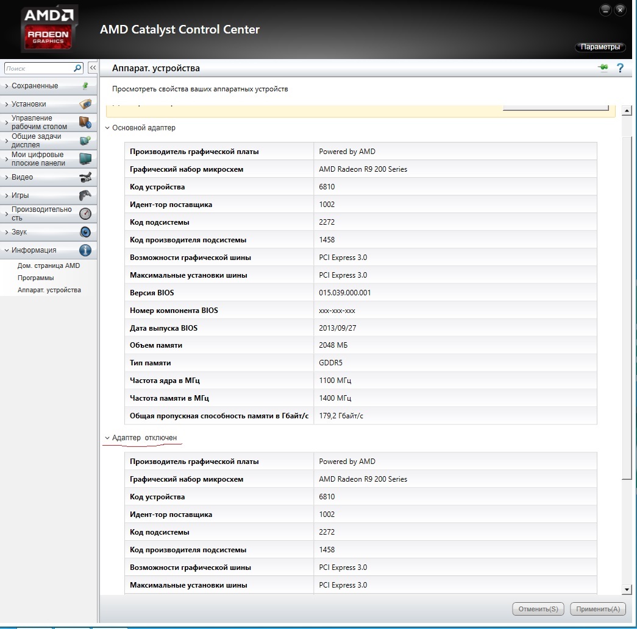
Task: Click Дата выпуска BIOS label
Action: [163, 328]
